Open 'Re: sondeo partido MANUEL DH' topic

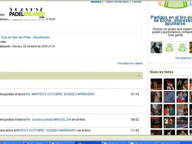click(x=49, y=120)
